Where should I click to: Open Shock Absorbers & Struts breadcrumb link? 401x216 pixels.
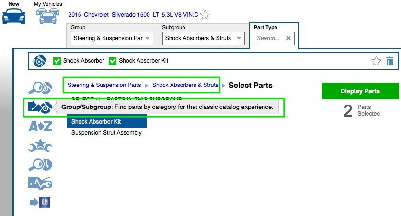pos(185,85)
